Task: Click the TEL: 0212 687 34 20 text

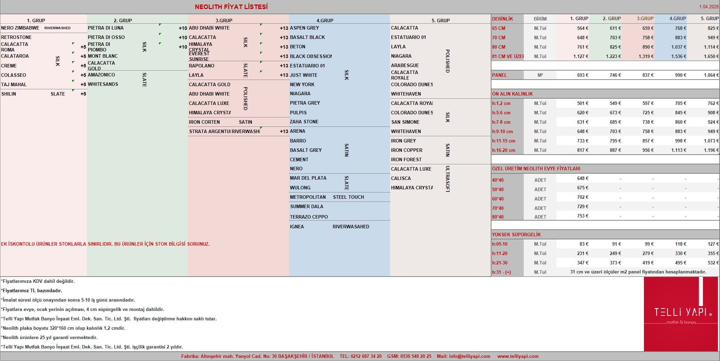Action: [x=361, y=356]
